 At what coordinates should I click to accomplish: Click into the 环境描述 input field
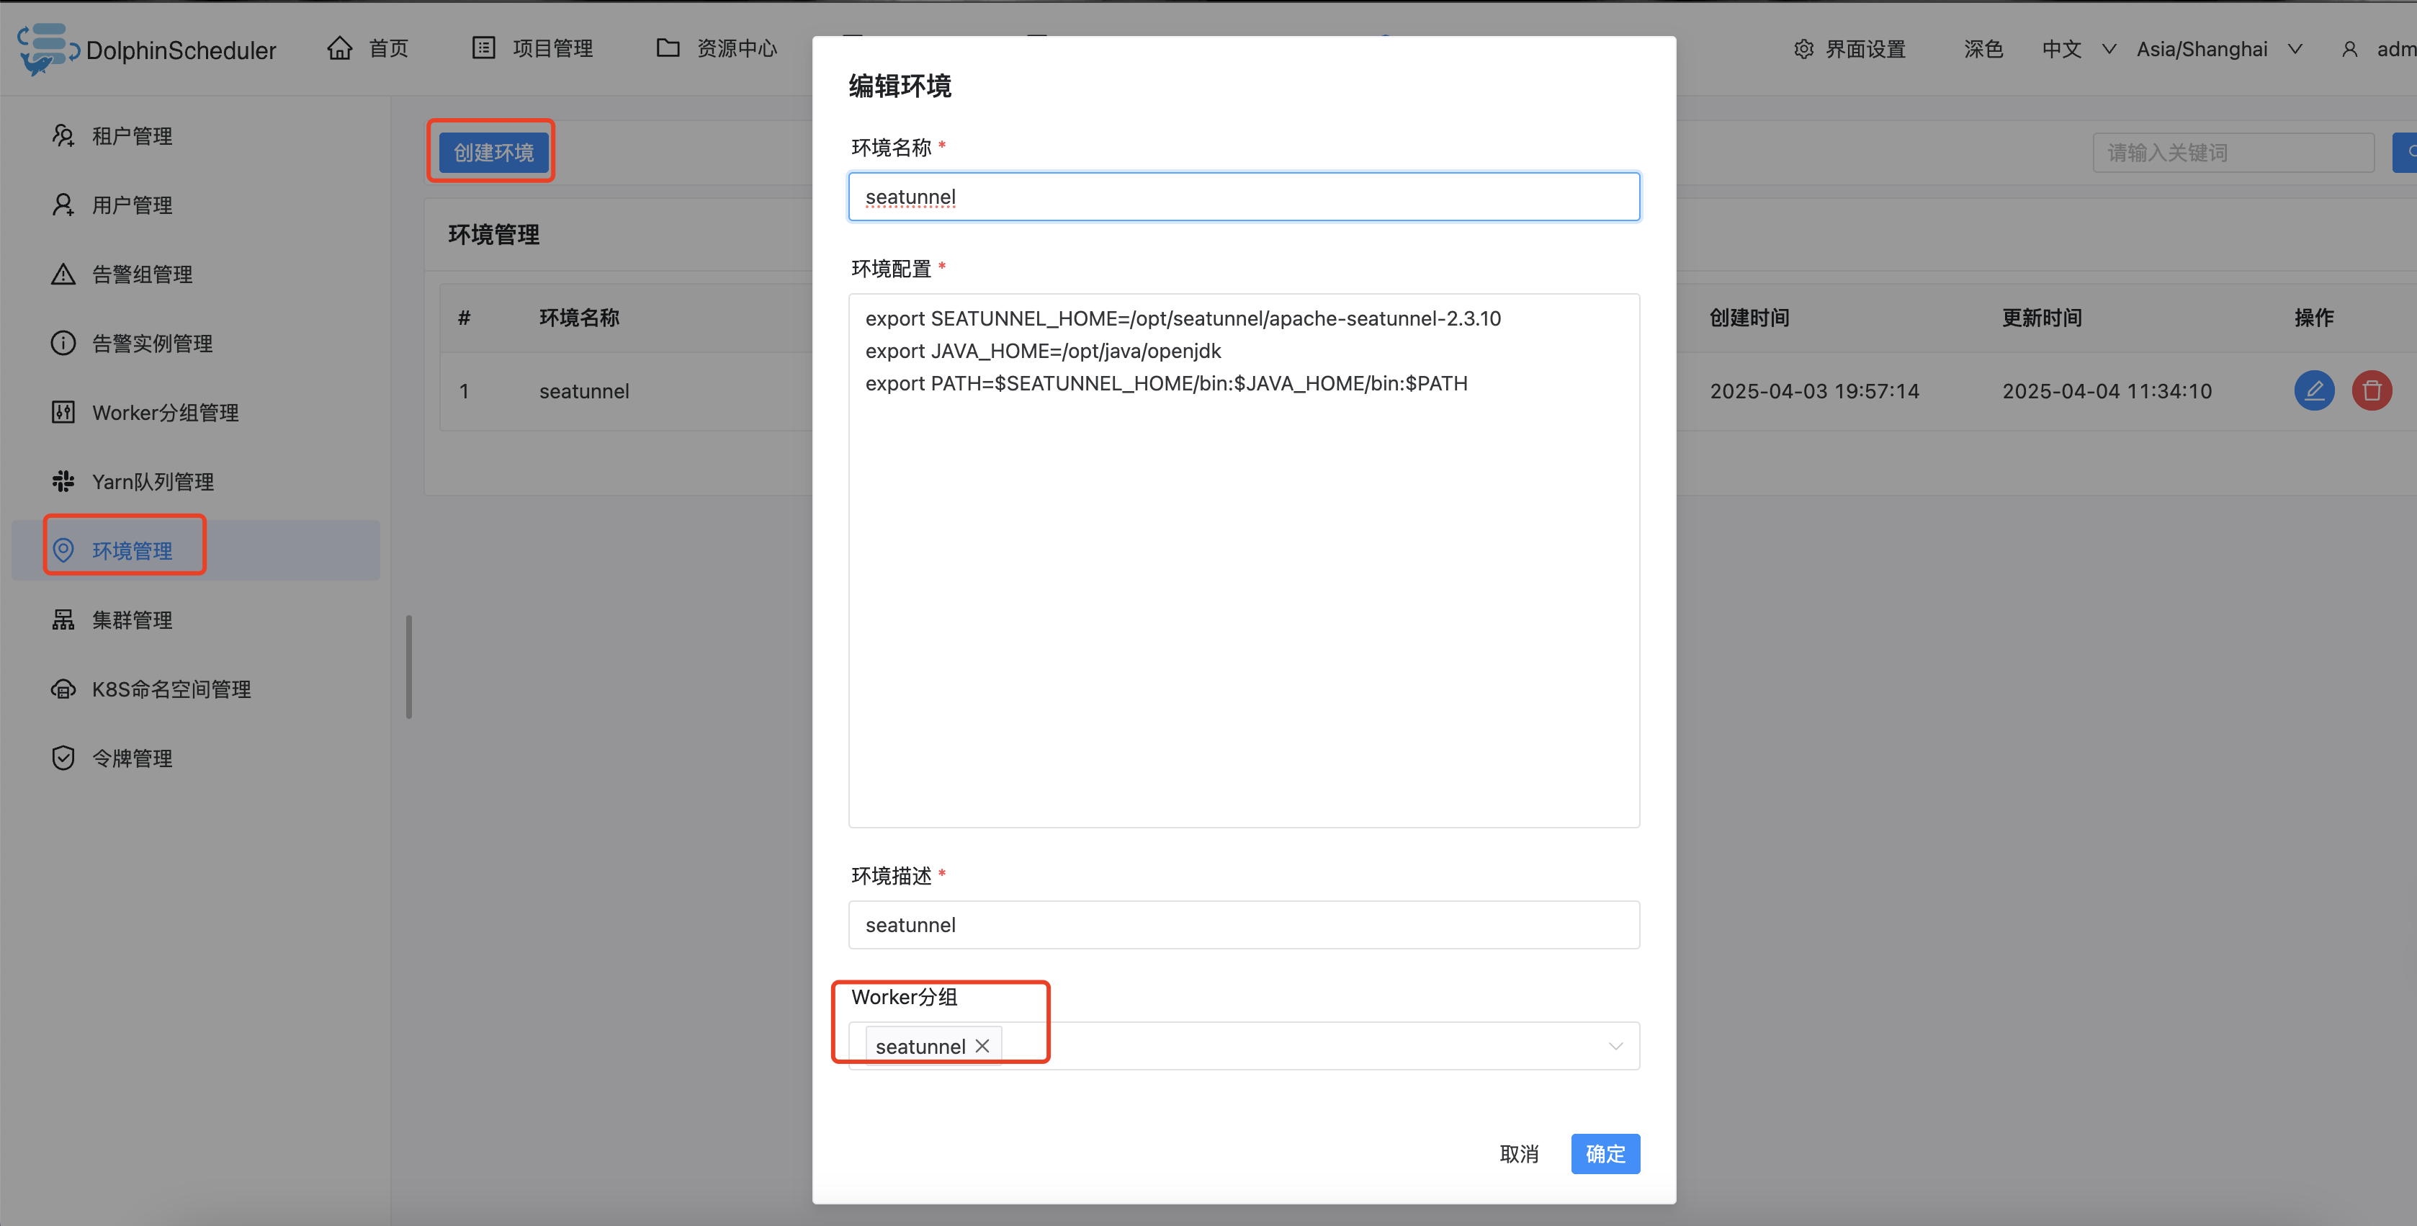click(x=1243, y=925)
